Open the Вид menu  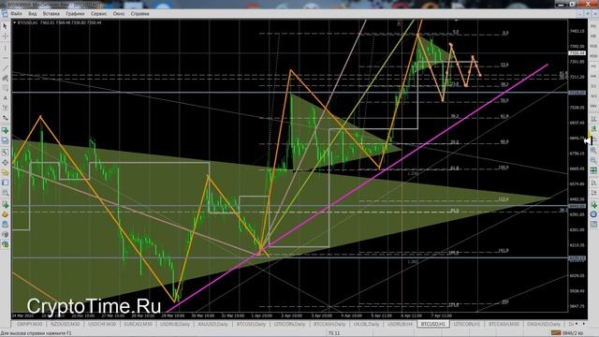[33, 14]
